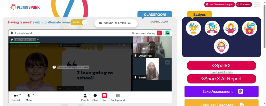
Task: Toggle the green picture-in-picture layout icon
Action: click(x=168, y=33)
